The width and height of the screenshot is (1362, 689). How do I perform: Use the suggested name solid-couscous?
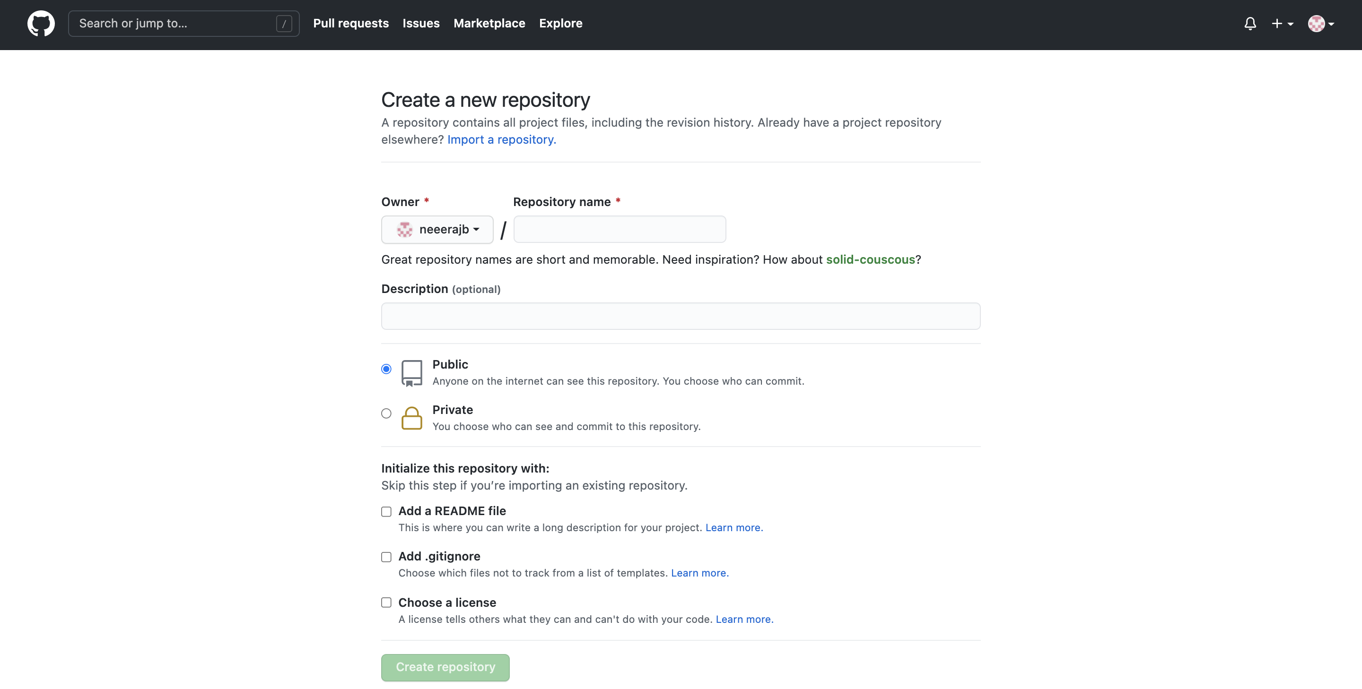point(870,259)
